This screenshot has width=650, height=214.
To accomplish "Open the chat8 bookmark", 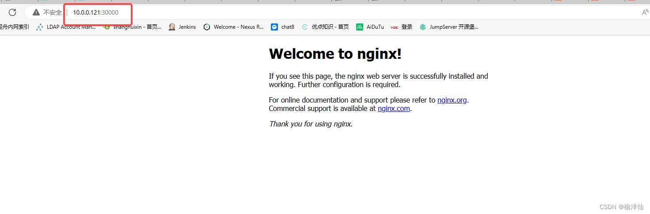I will coord(282,27).
